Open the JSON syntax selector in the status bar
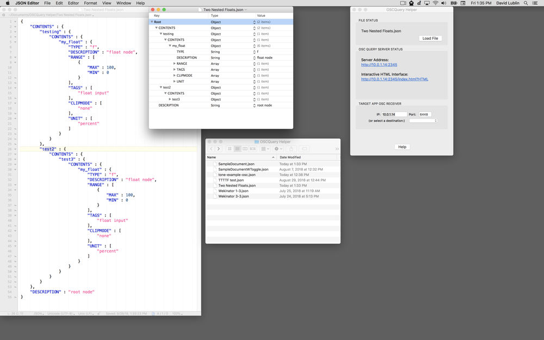 click(39, 314)
